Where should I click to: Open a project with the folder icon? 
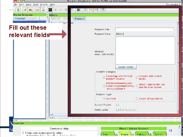click(x=38, y=10)
